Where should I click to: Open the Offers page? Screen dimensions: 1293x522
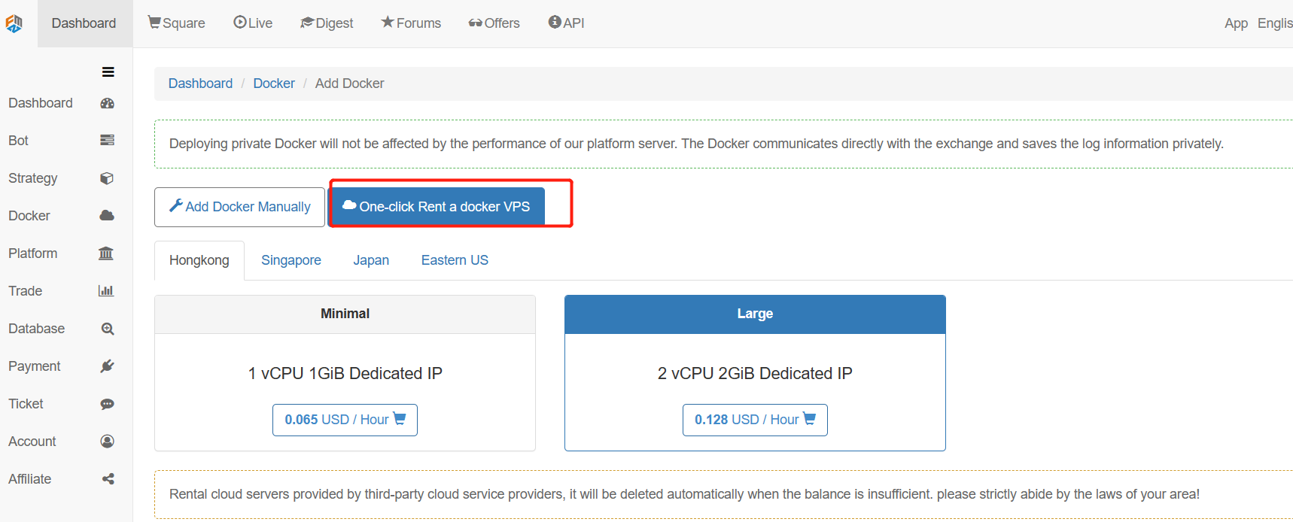coord(494,23)
